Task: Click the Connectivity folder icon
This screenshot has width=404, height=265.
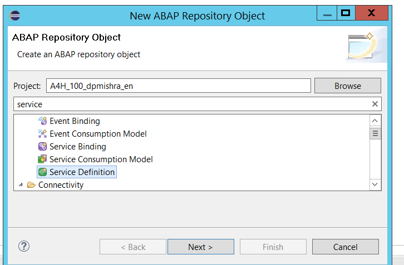Action: click(x=31, y=185)
